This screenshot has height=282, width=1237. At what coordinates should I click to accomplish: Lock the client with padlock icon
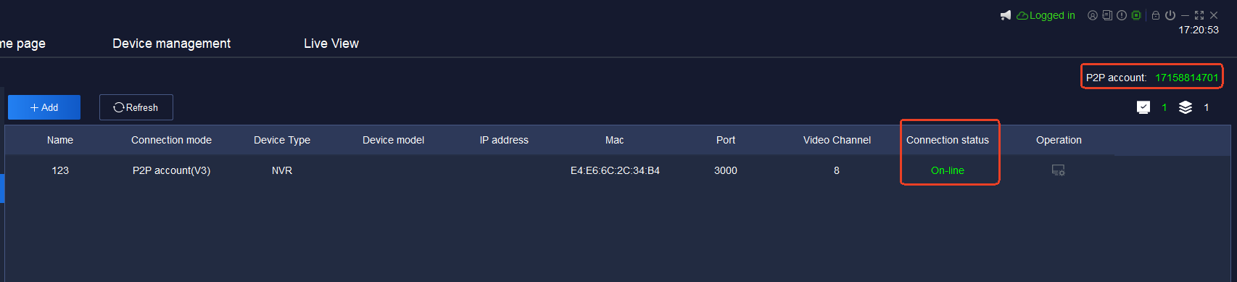1156,15
